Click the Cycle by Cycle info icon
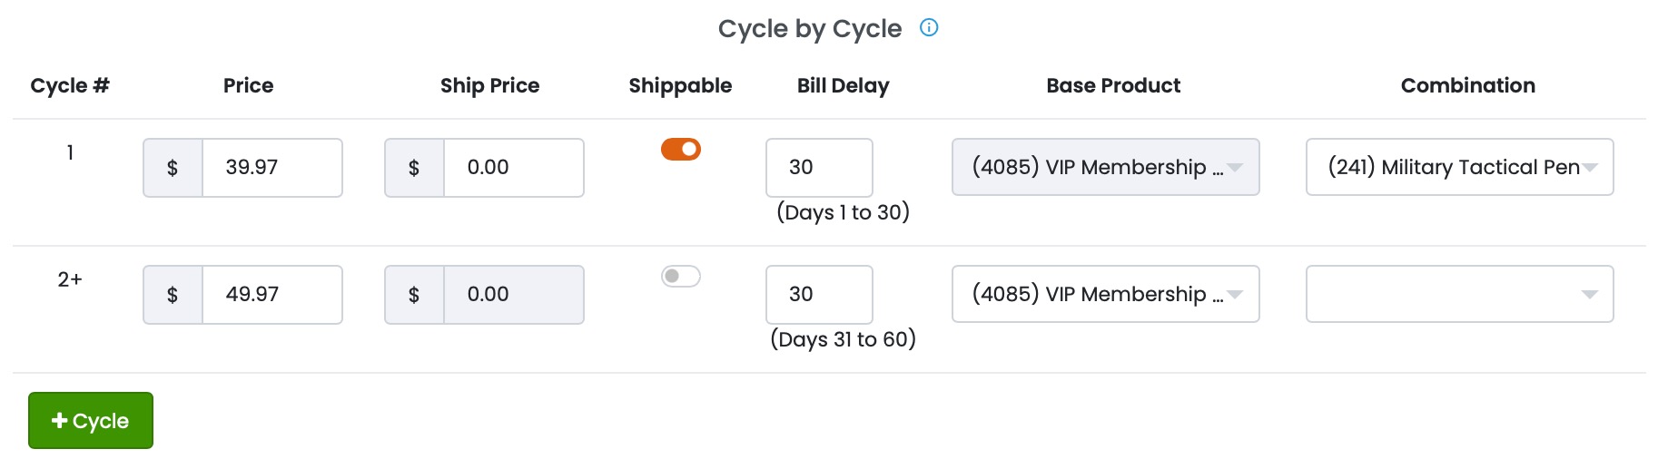 tap(929, 27)
